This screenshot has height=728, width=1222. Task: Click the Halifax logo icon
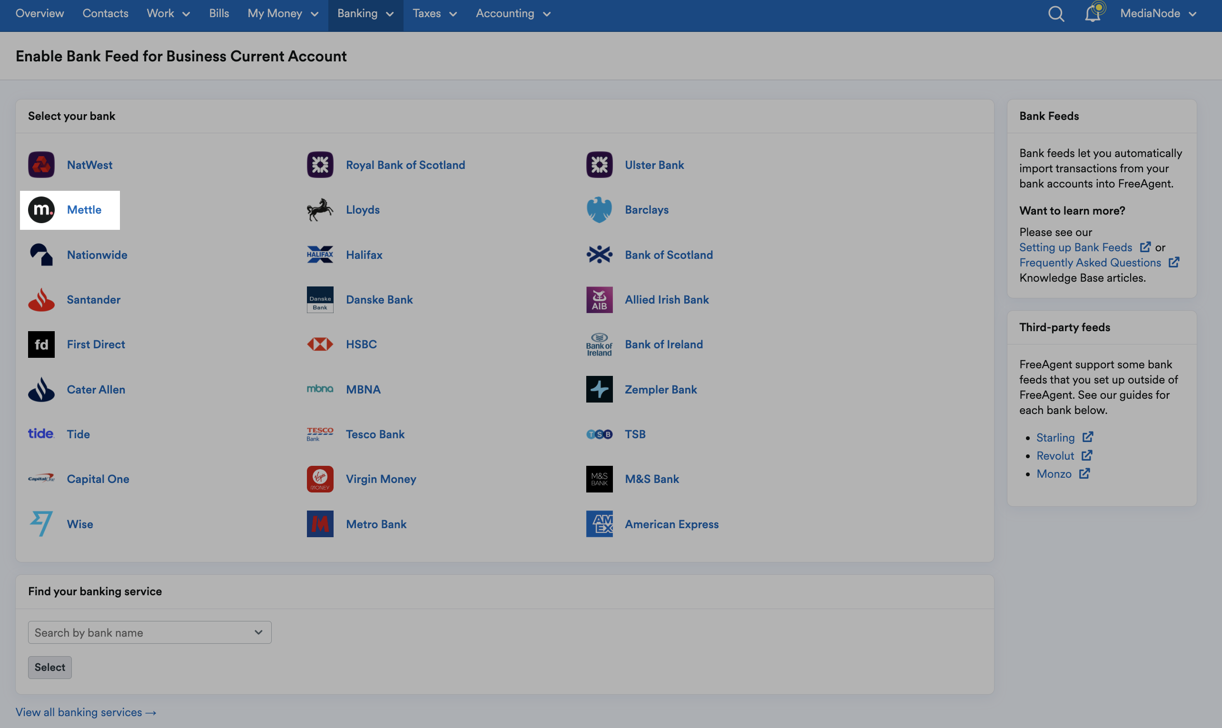pyautogui.click(x=320, y=255)
